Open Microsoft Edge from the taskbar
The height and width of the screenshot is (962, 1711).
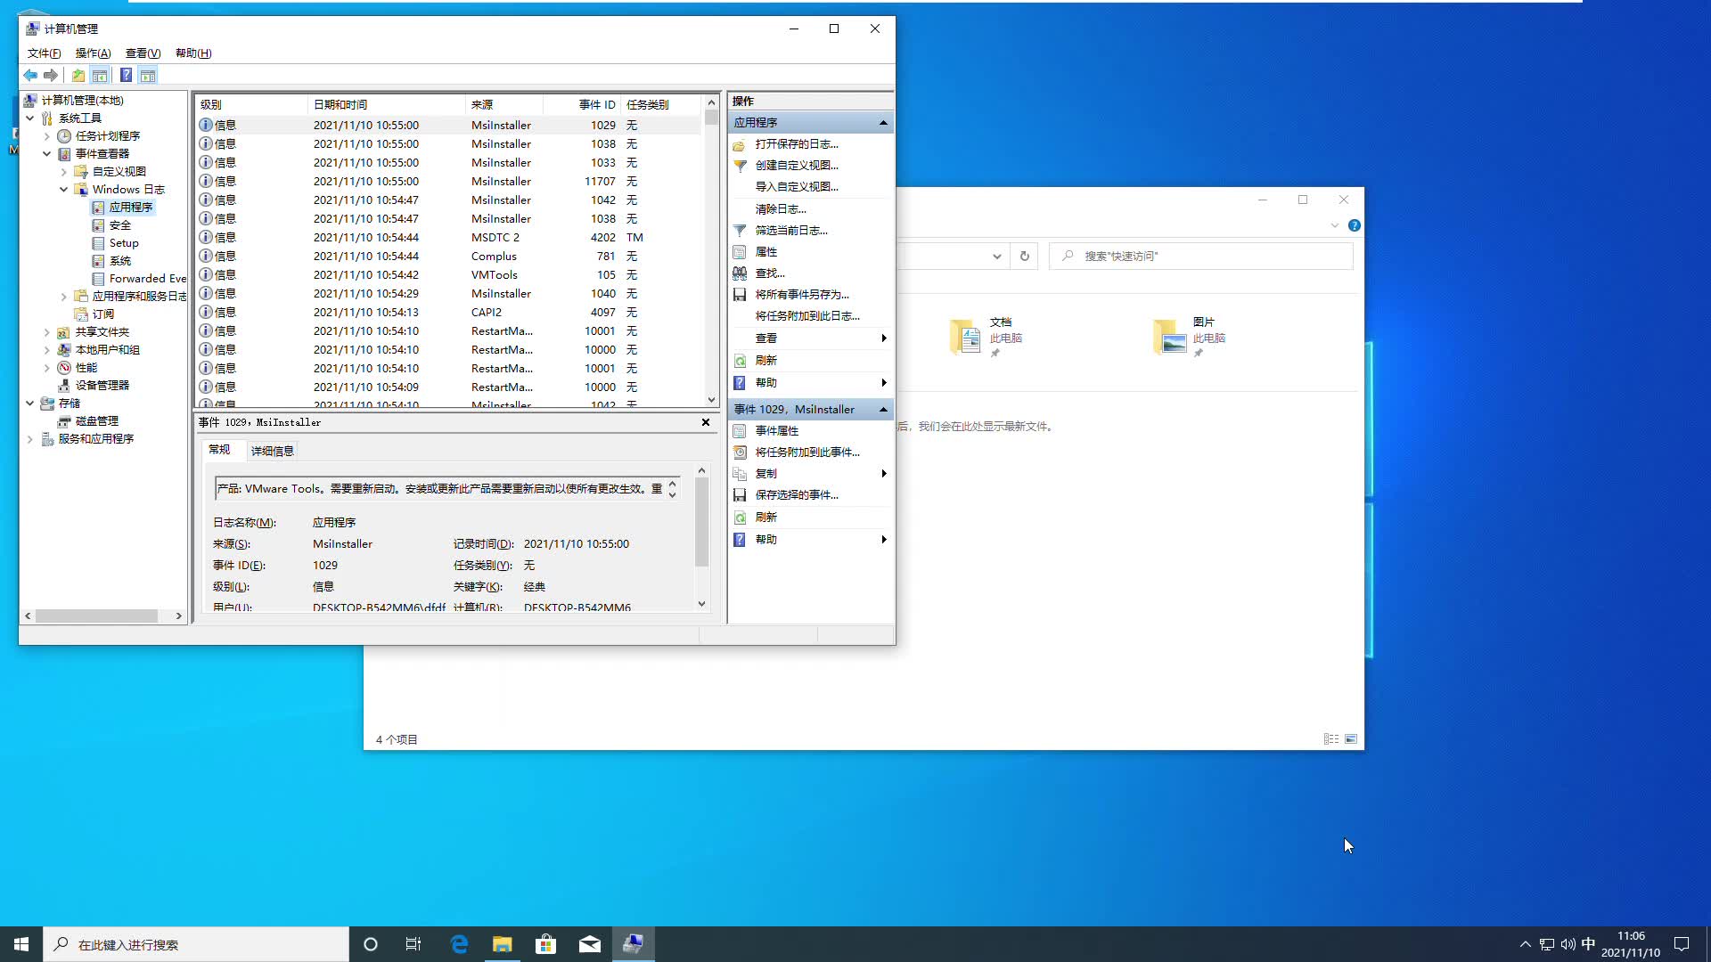pyautogui.click(x=459, y=944)
